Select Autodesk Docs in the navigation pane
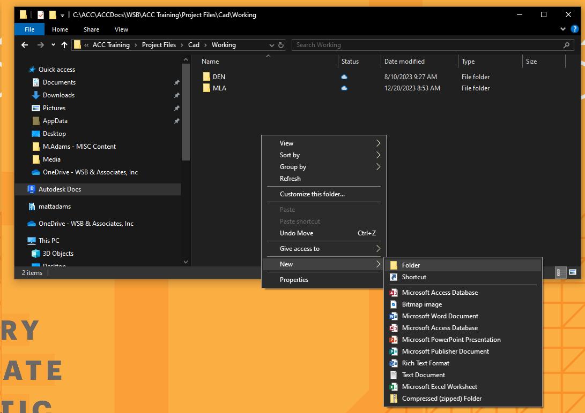This screenshot has height=413, width=585. tap(60, 189)
